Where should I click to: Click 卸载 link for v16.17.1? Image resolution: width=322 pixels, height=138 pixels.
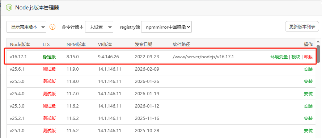[x=308, y=57]
